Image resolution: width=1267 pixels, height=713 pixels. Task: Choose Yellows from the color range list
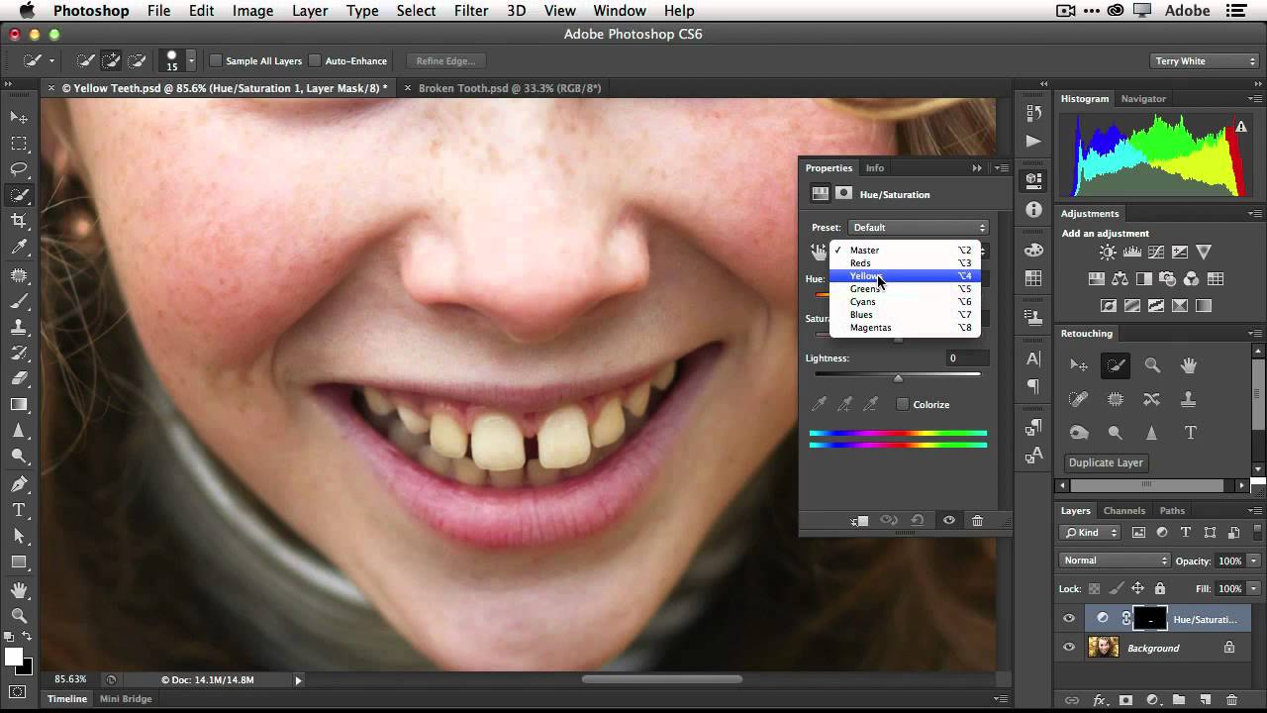pos(866,276)
